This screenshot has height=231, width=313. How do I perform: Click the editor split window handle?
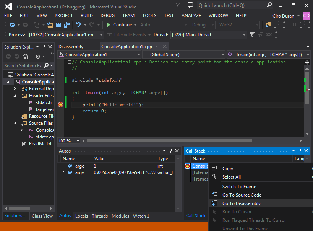click(307, 62)
